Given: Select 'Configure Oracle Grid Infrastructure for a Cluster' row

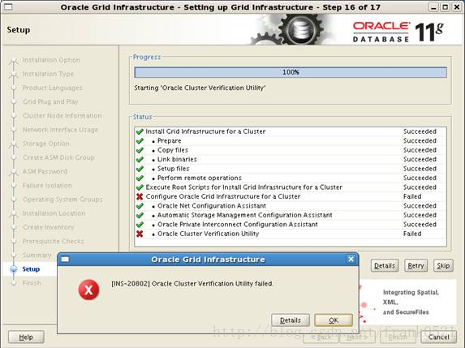Looking at the screenshot, I should (291, 196).
